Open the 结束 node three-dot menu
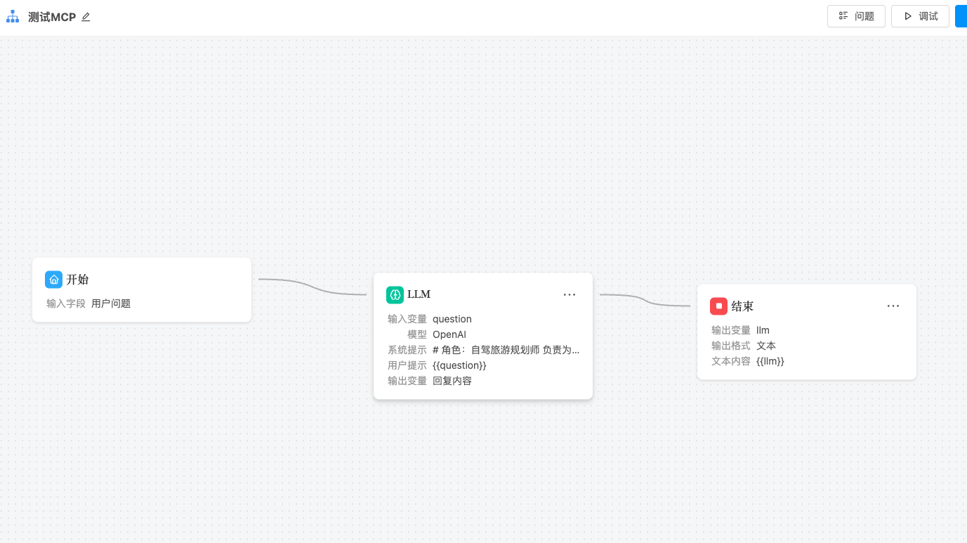Screen dimensions: 967x543 pos(893,306)
